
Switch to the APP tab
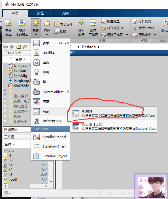pos(66,13)
